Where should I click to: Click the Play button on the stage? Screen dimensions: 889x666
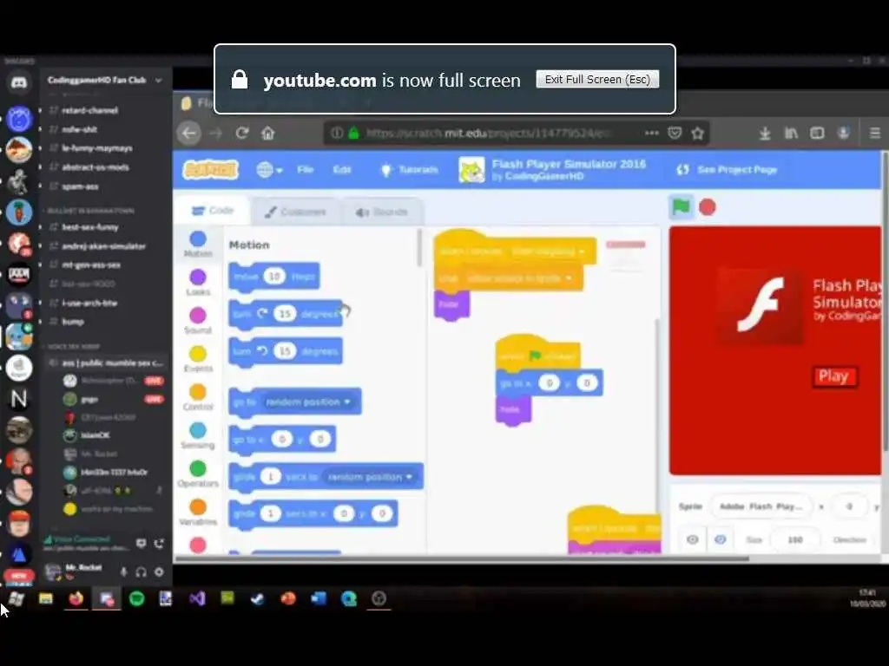833,376
